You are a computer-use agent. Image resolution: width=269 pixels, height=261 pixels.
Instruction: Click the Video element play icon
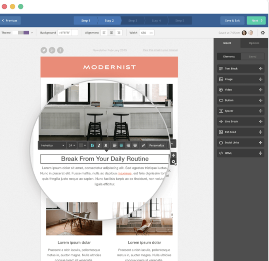[221, 90]
